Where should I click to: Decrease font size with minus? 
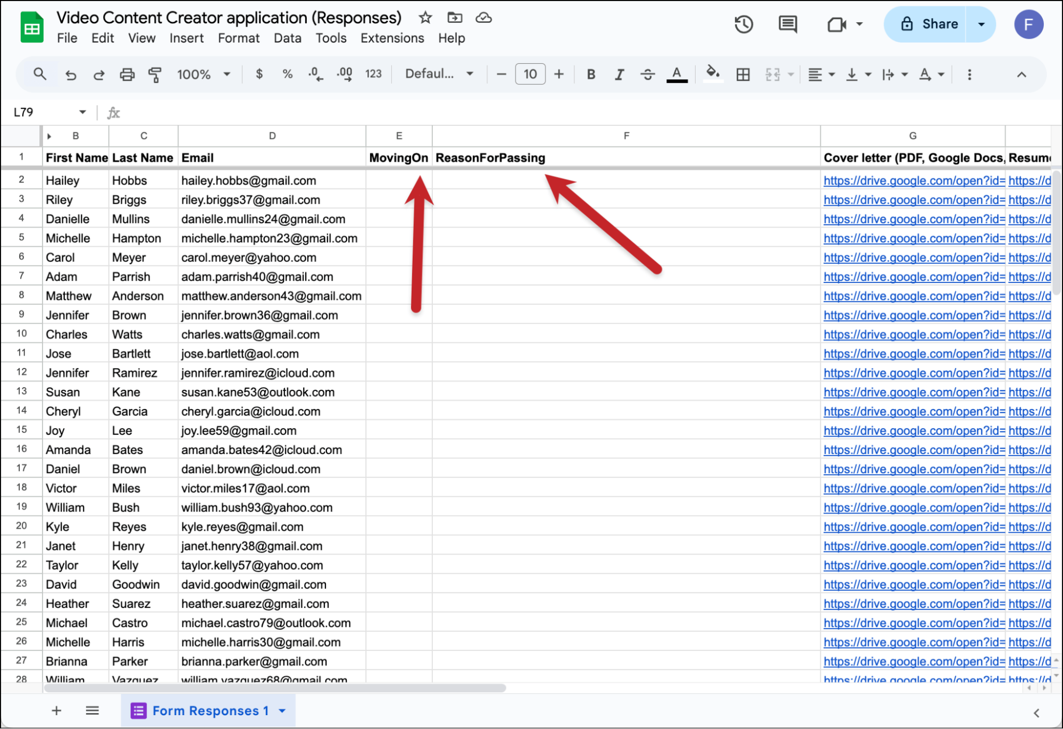click(501, 74)
